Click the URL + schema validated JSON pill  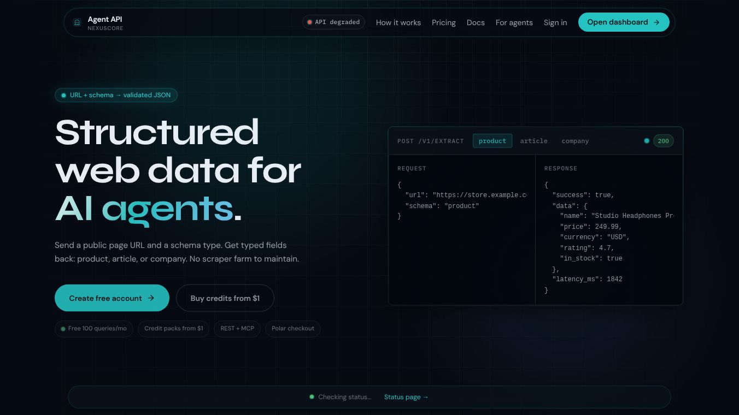coord(116,95)
